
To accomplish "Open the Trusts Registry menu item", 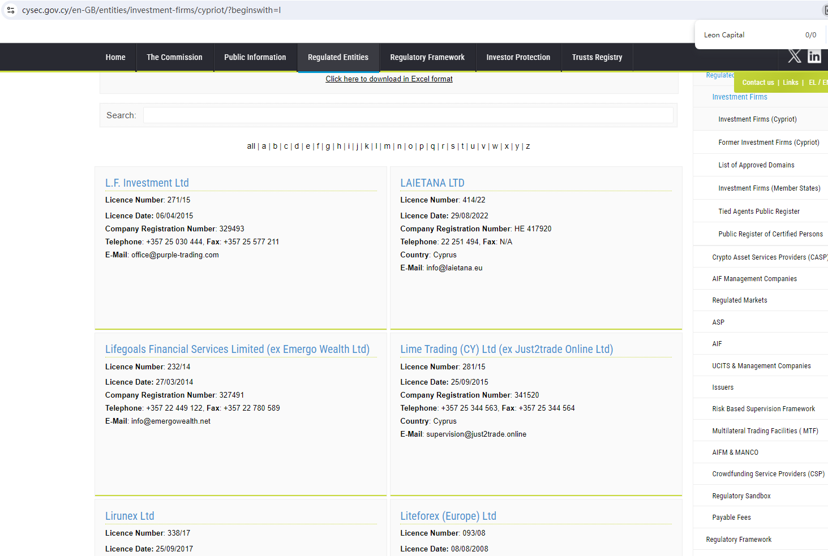I will [x=597, y=57].
